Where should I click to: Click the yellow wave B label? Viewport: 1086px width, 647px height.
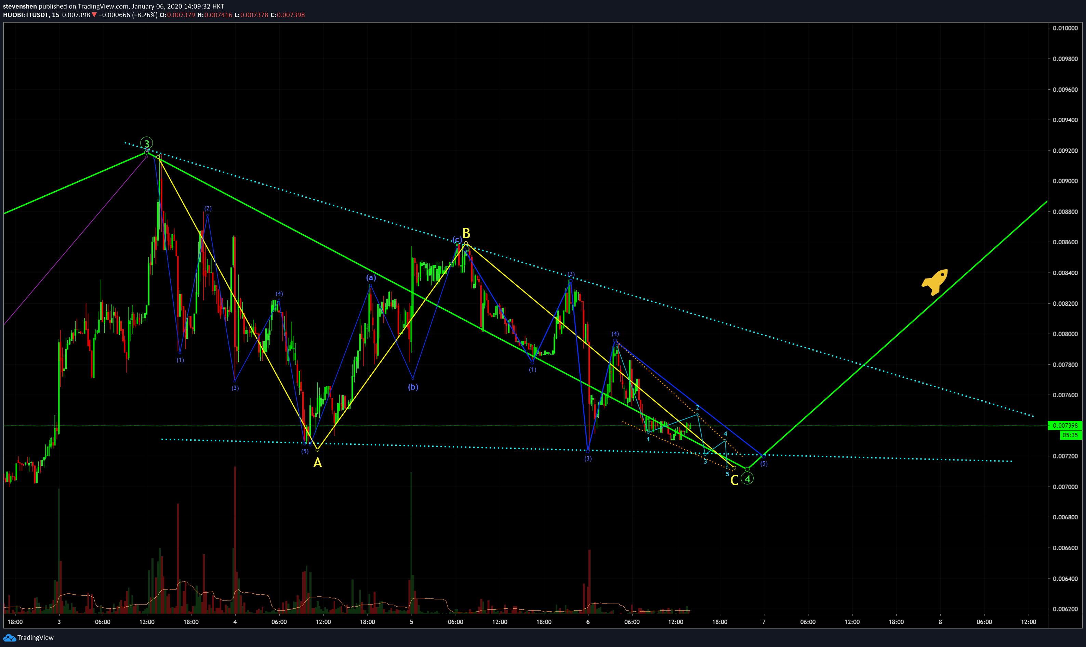[x=466, y=233]
